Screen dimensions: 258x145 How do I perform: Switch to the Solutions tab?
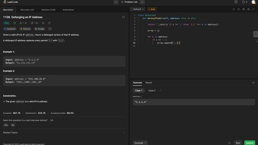click(48, 10)
